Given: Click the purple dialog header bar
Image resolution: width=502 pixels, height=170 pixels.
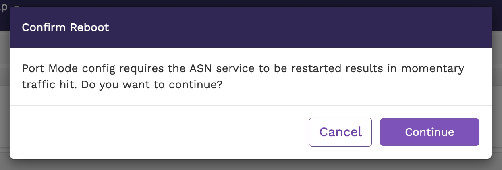Looking at the screenshot, I should 282,28.
